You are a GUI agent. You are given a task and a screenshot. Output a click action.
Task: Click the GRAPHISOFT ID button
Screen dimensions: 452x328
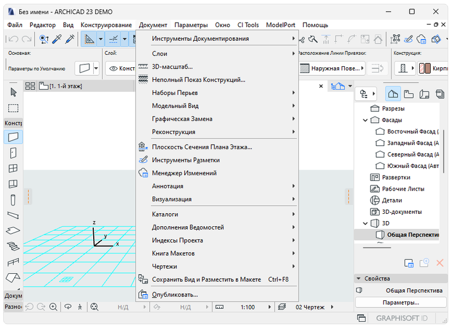(x=402, y=318)
